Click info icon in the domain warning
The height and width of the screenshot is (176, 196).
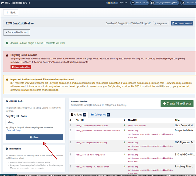click(7, 80)
